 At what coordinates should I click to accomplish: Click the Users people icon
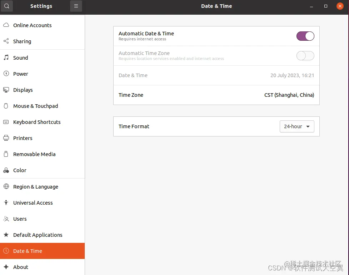click(6, 219)
